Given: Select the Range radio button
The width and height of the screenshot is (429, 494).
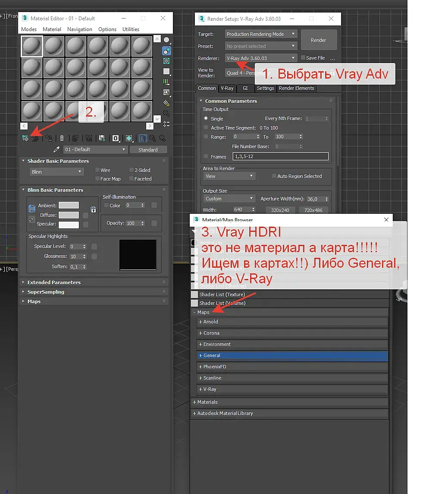Looking at the screenshot, I should coord(206,137).
